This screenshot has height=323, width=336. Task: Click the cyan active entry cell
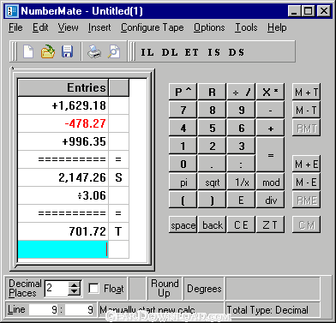63,249
